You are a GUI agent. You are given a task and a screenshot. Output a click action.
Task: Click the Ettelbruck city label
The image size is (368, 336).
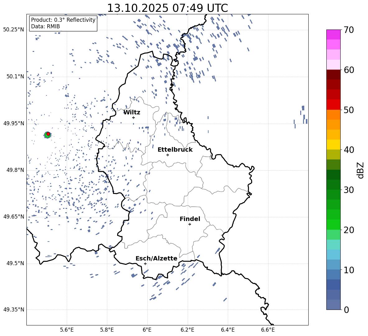(175, 150)
